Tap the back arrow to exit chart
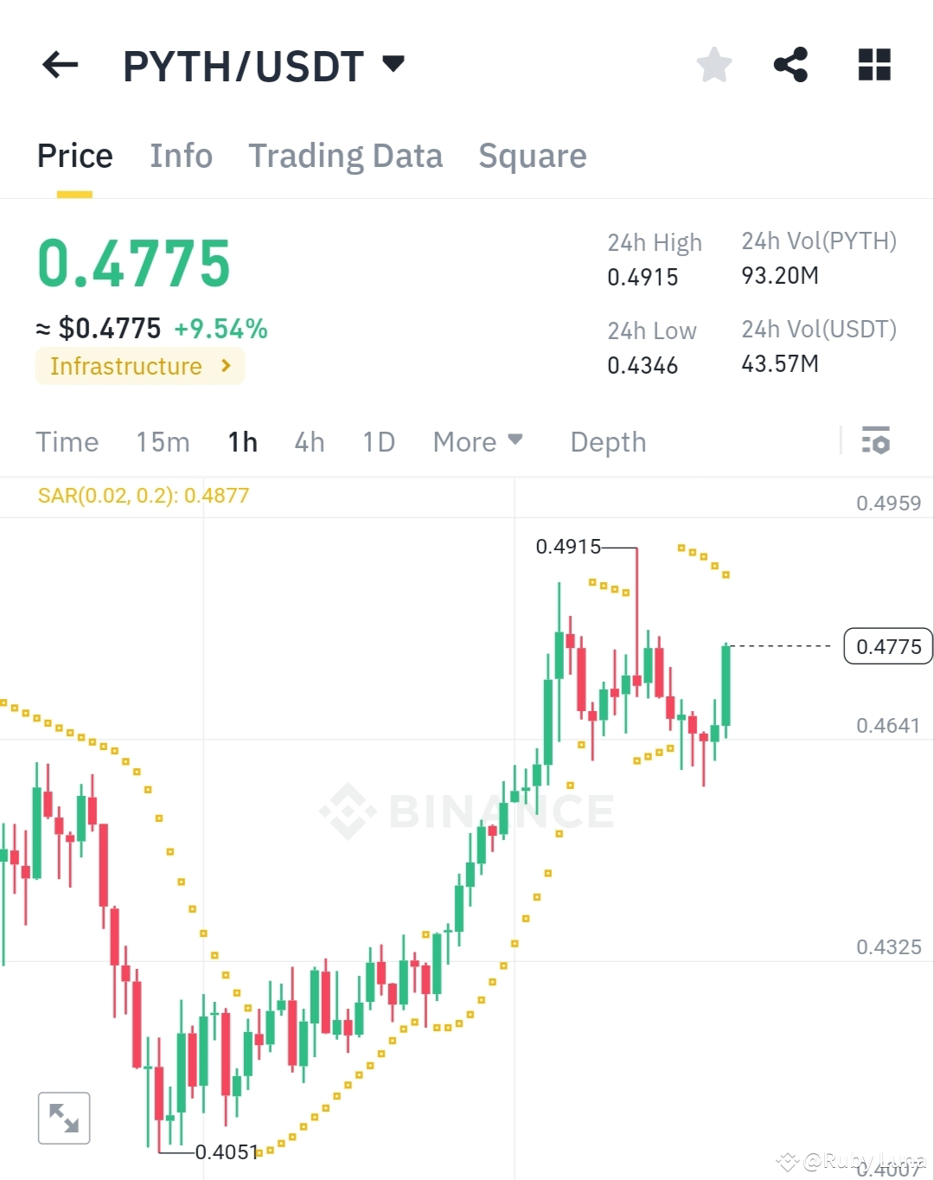 tap(61, 66)
